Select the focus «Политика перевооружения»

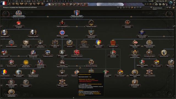[40, 44]
